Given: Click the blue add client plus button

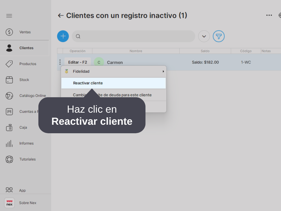Looking at the screenshot, I should [x=63, y=36].
